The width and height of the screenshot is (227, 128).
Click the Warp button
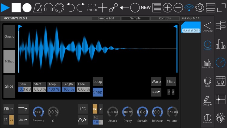click(x=156, y=82)
